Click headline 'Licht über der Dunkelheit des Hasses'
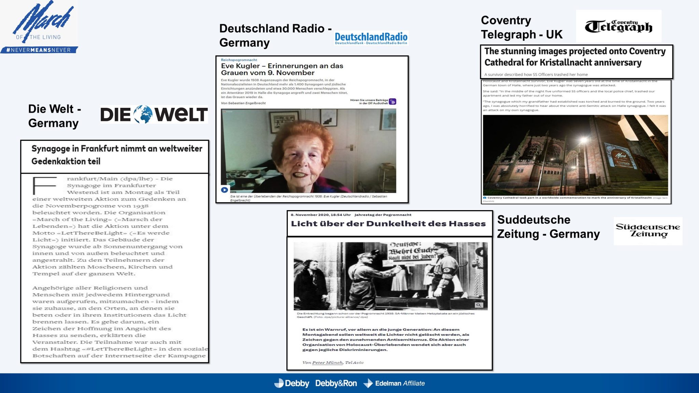The image size is (699, 393). pyautogui.click(x=388, y=224)
